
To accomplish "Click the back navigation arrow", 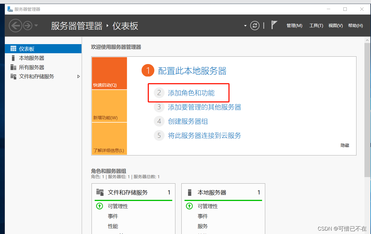I will click(x=15, y=25).
